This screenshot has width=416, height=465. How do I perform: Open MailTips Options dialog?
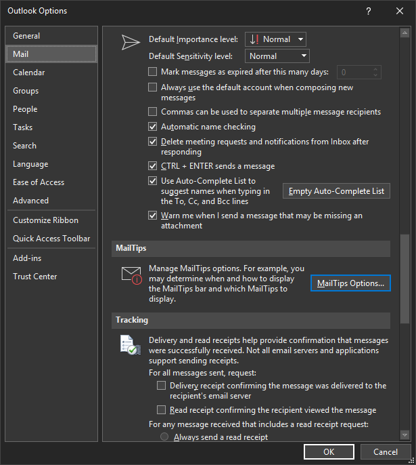pos(350,283)
